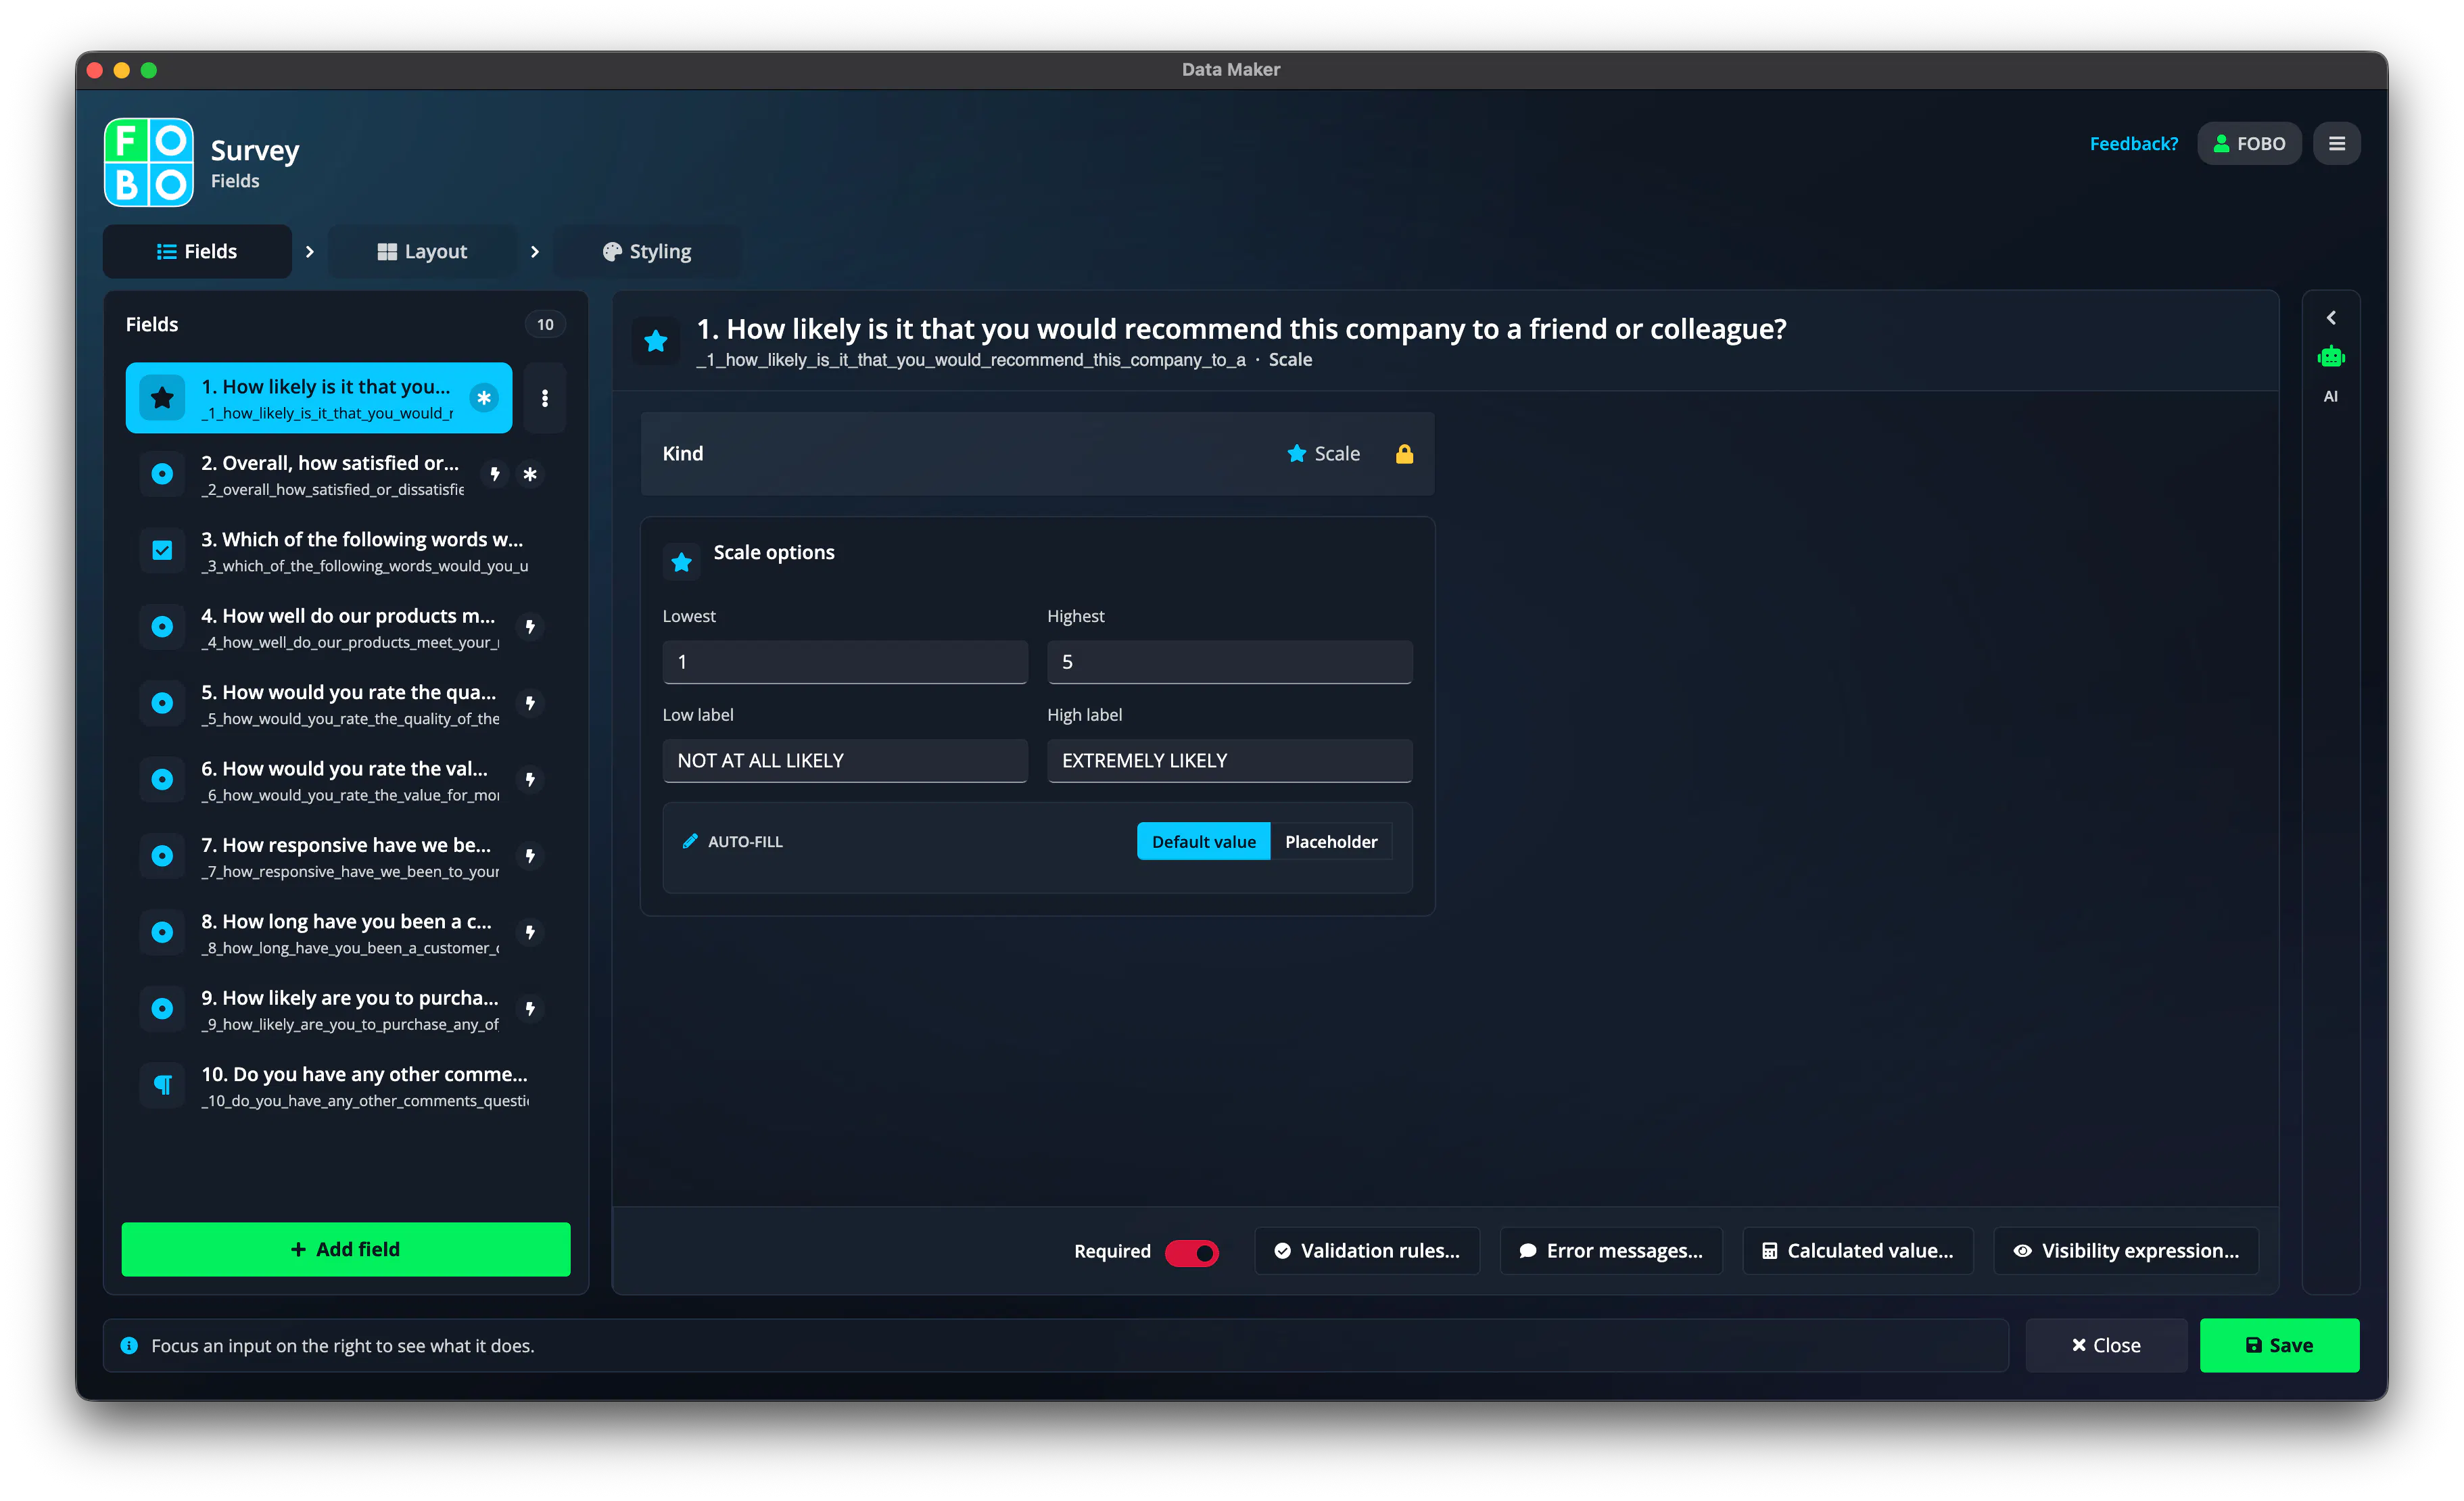Expand the right side panel chevron
This screenshot has height=1501, width=2464.
click(x=2331, y=318)
